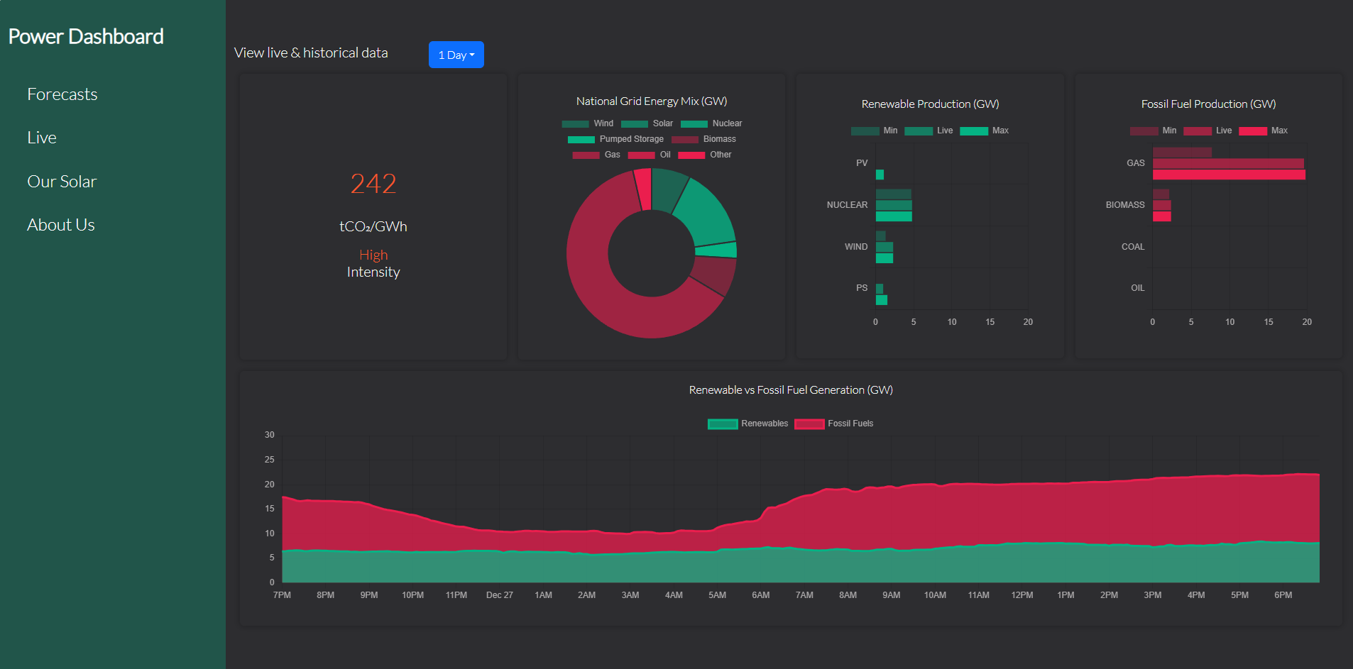Visit the About Us page
Viewport: 1353px width, 669px height.
click(x=60, y=224)
